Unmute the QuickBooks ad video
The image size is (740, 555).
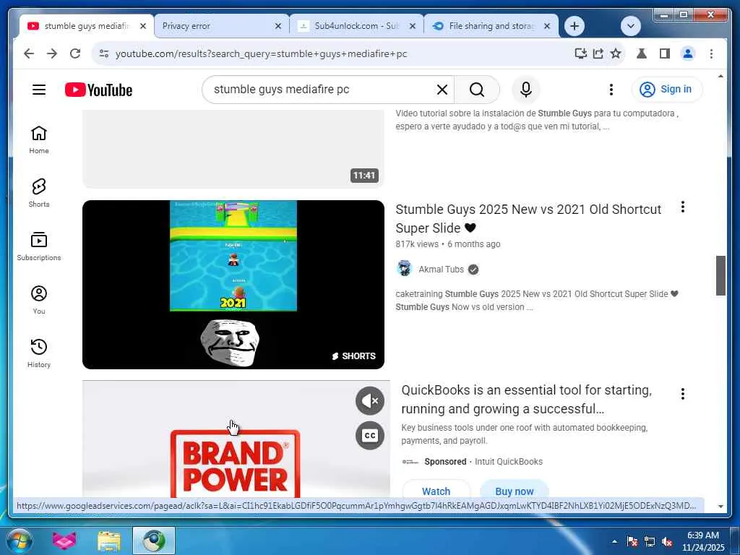pyautogui.click(x=369, y=401)
